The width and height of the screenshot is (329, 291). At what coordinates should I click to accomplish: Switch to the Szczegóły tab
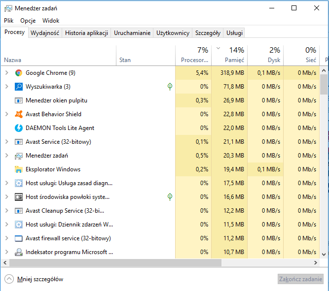[x=208, y=33]
